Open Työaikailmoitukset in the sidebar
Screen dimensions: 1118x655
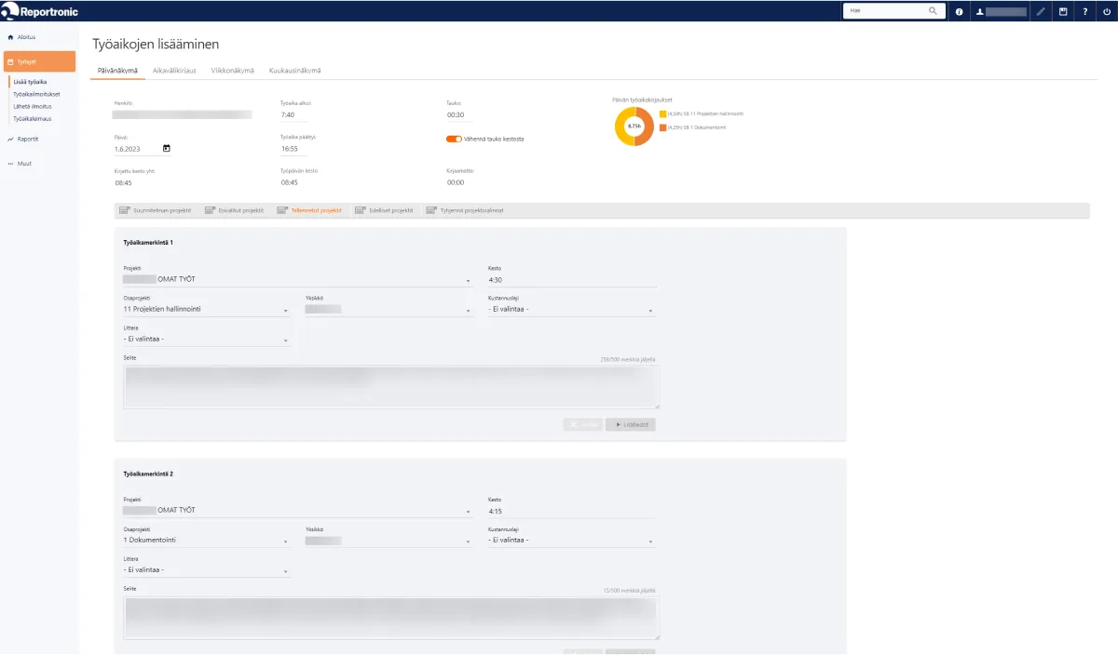tap(36, 94)
